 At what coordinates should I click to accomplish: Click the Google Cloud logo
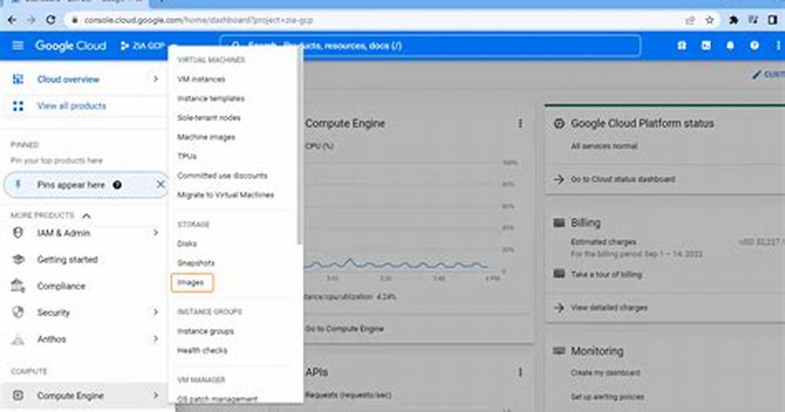(x=71, y=45)
